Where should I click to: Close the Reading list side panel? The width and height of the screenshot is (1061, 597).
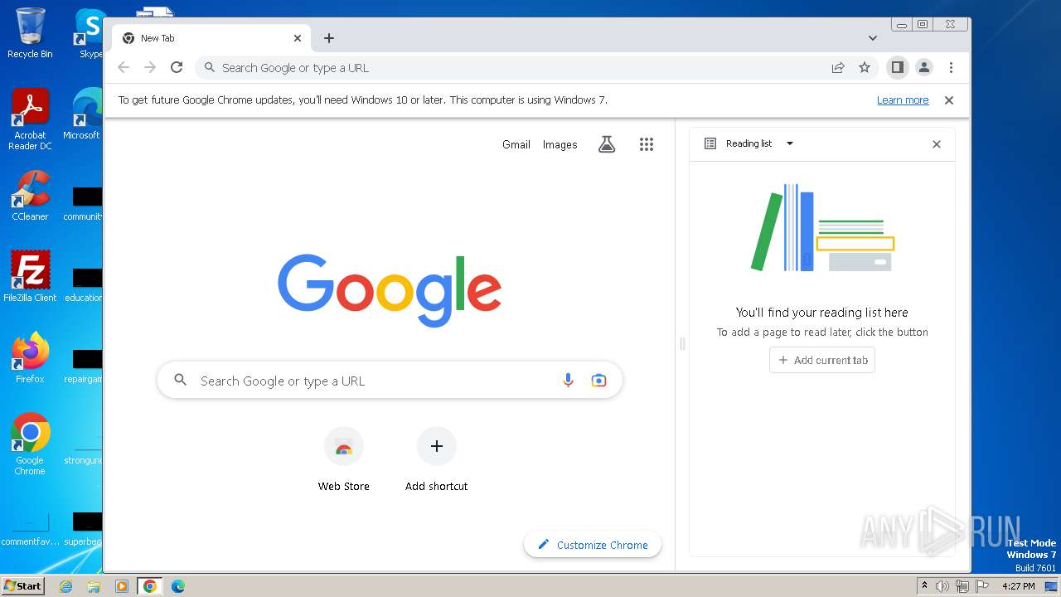(937, 144)
